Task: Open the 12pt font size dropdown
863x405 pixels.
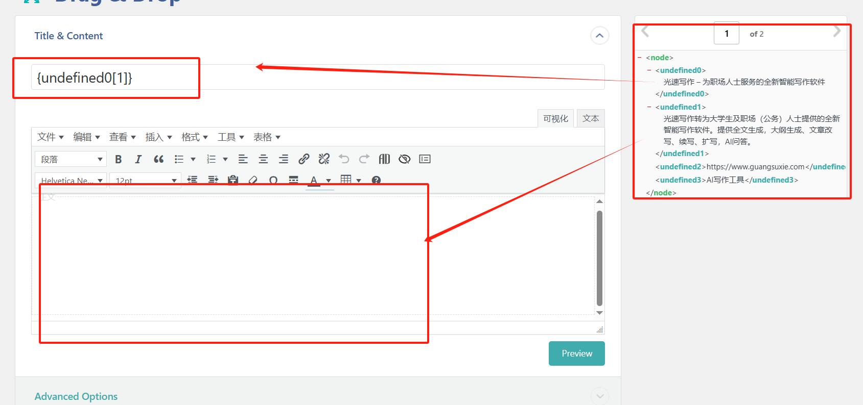Action: tap(146, 180)
